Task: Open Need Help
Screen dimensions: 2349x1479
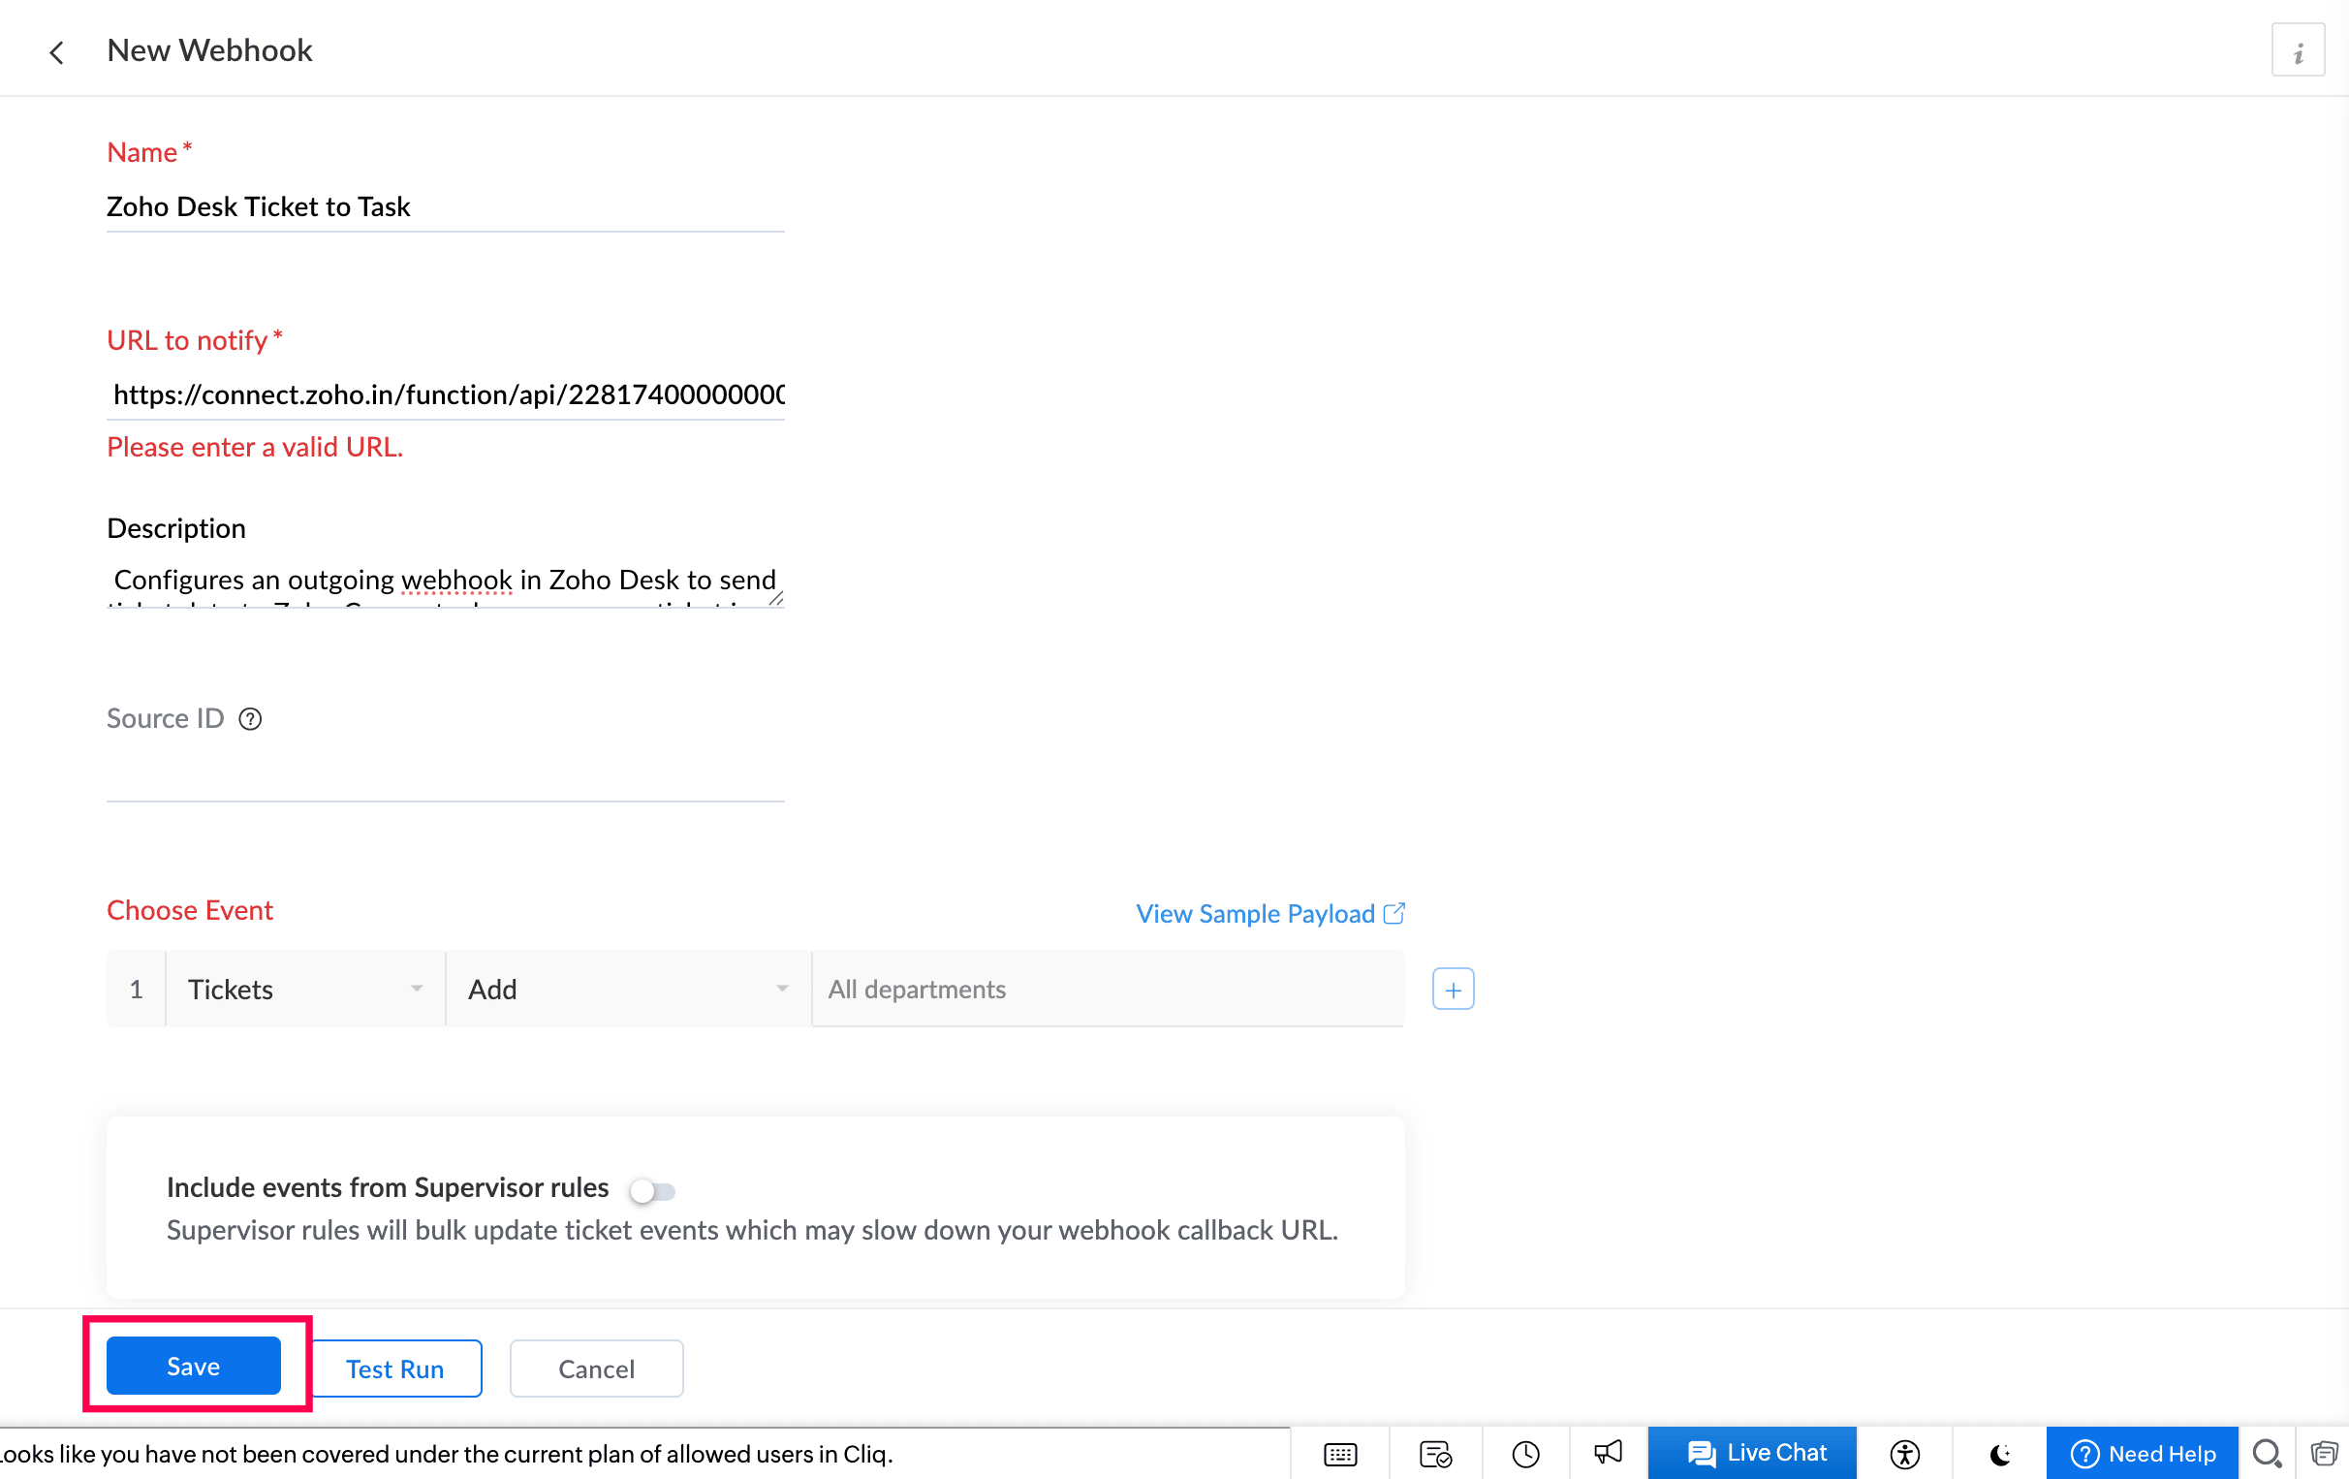Action: point(2142,1454)
